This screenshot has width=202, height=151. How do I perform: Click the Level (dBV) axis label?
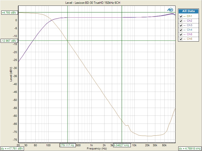tap(11, 75)
